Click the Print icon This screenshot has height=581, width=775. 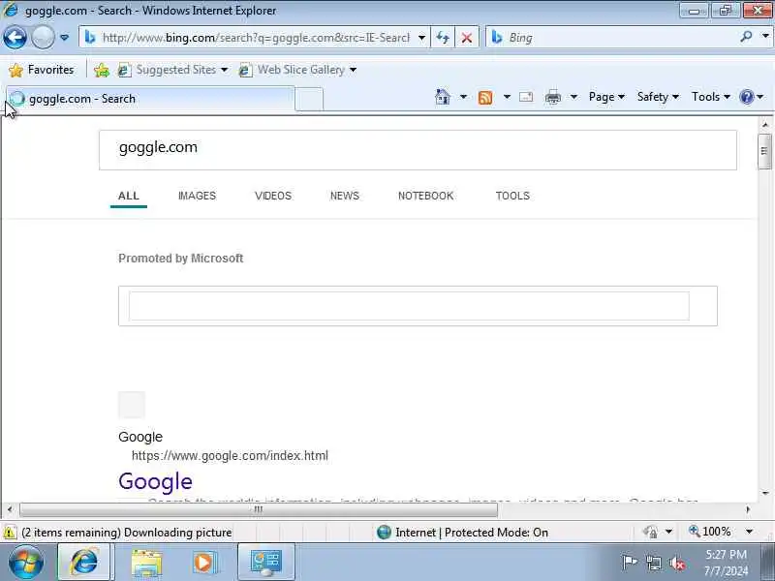[x=552, y=98]
